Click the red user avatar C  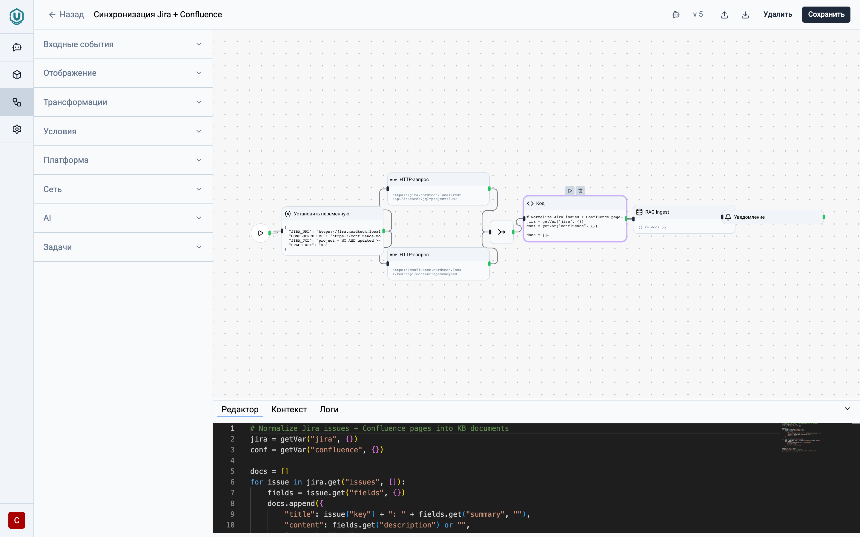point(17,520)
